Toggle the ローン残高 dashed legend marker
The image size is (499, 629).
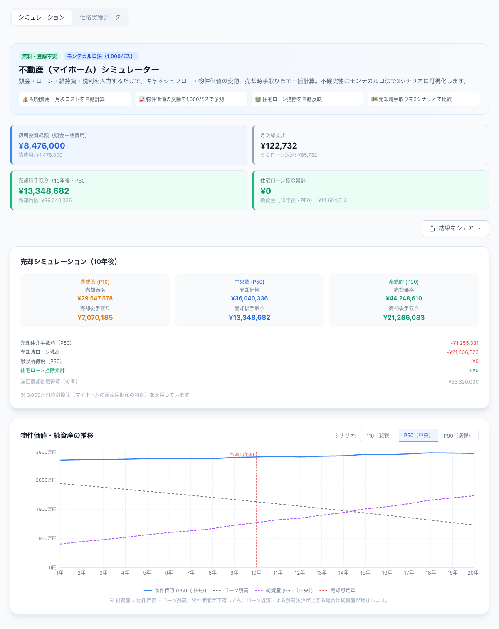point(217,590)
